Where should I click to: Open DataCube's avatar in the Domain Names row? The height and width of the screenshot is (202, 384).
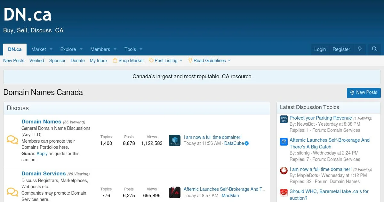click(x=175, y=140)
